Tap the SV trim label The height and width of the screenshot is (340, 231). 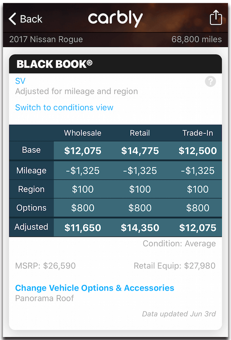(x=20, y=81)
